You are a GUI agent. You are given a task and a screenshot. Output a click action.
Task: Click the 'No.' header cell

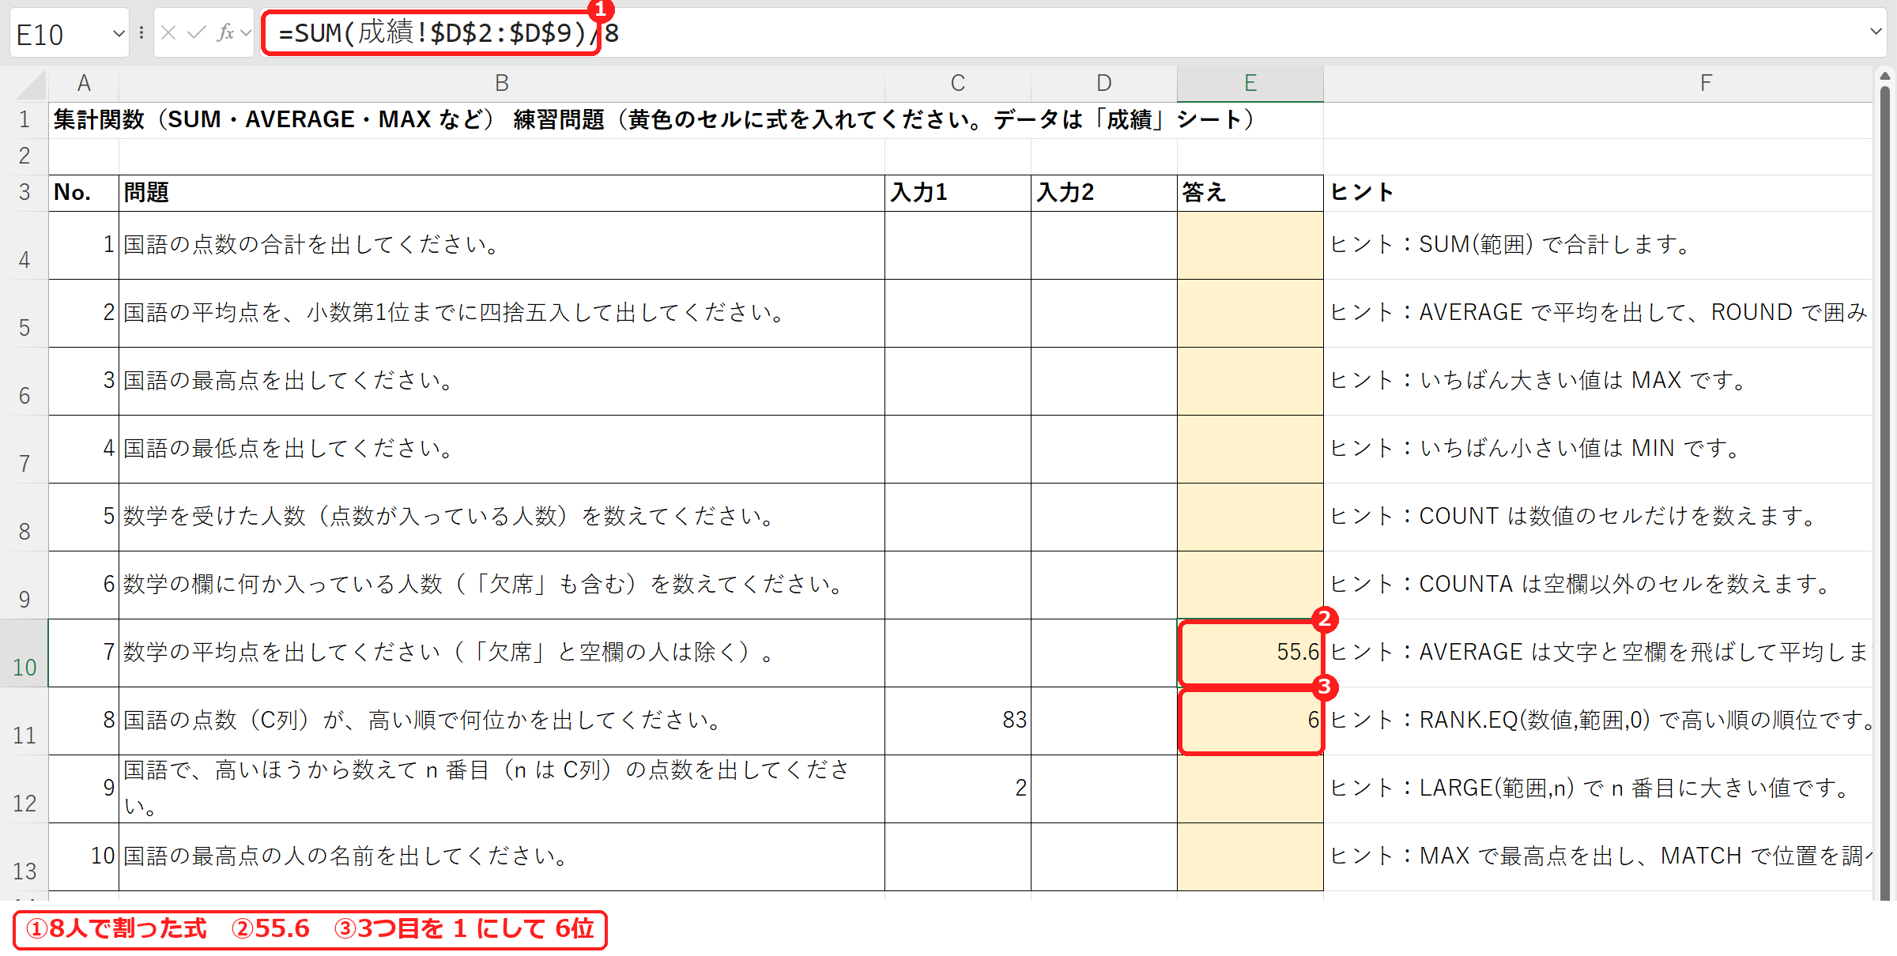[x=84, y=193]
